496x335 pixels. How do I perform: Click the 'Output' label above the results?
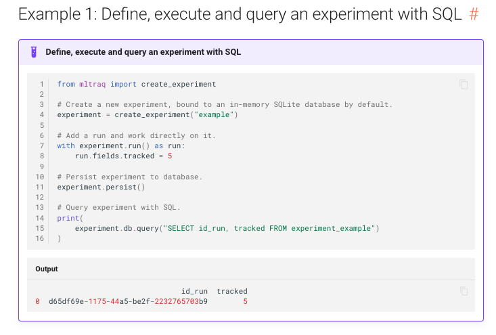click(x=47, y=269)
